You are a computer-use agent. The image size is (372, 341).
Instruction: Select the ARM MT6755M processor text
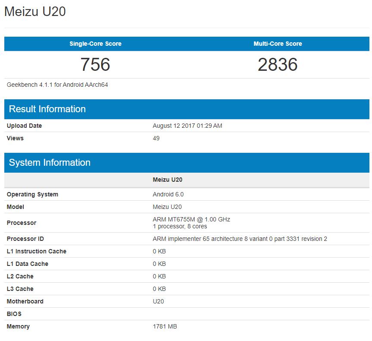191,219
